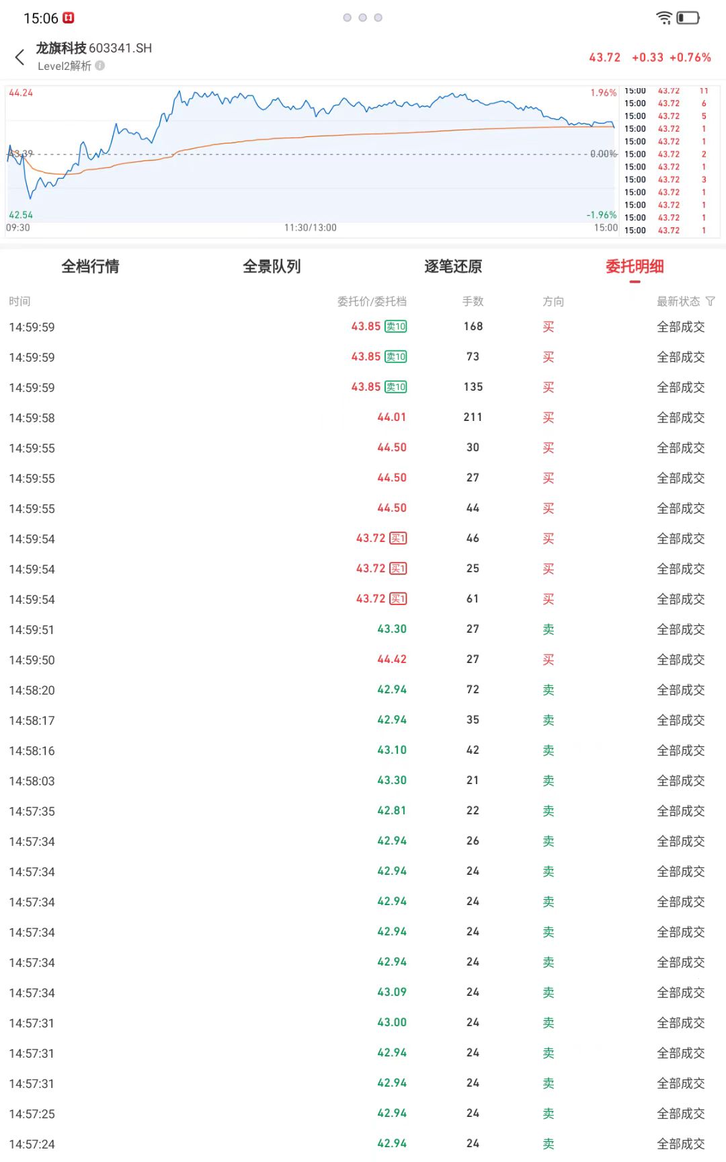Viewport: 726px width, 1162px height.
Task: Select the 14:58:20 order row
Action: click(x=363, y=690)
